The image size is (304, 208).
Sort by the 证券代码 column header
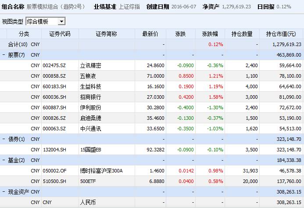[x=60, y=34]
